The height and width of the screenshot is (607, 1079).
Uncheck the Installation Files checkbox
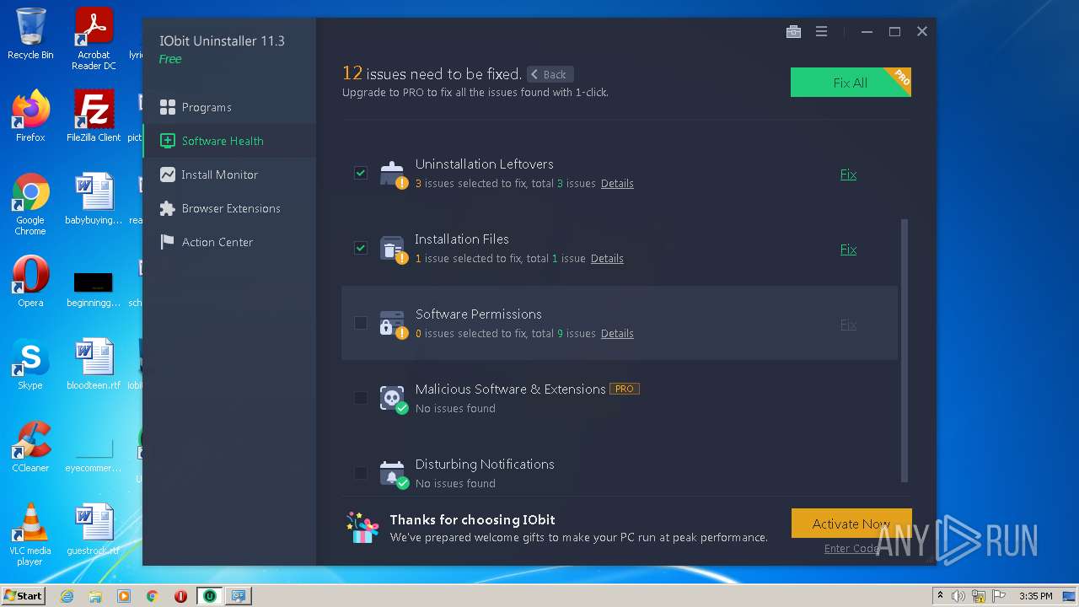click(361, 249)
